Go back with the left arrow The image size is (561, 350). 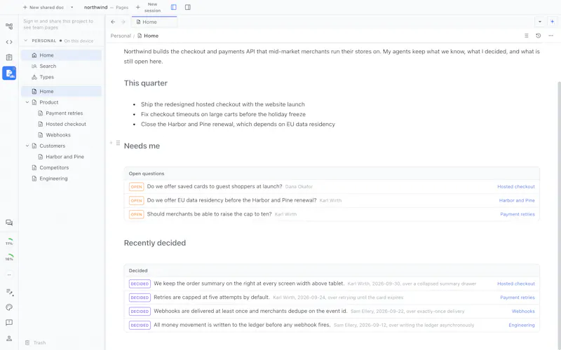point(113,22)
